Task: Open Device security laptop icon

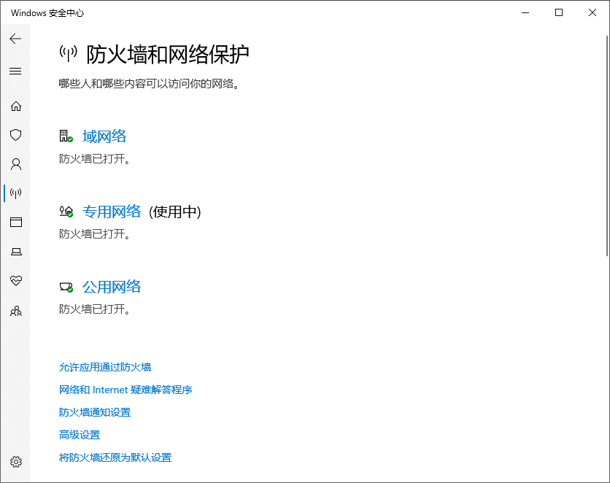Action: click(x=16, y=252)
